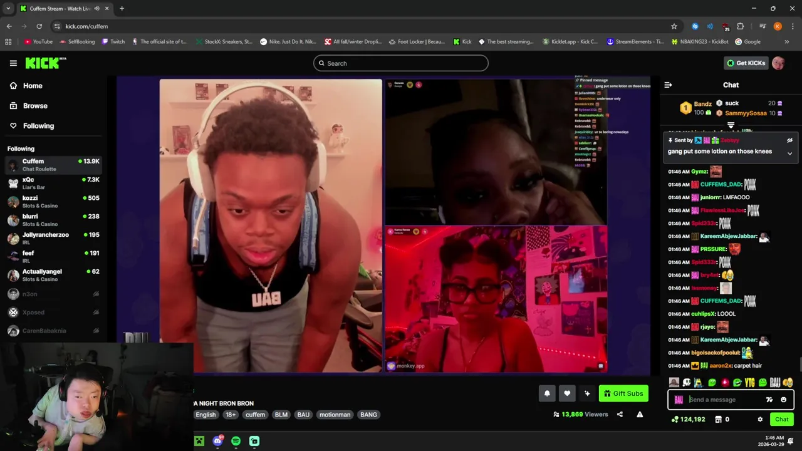Viewport: 802px width, 451px height.
Task: Click the BLM stream tag
Action: (281, 415)
